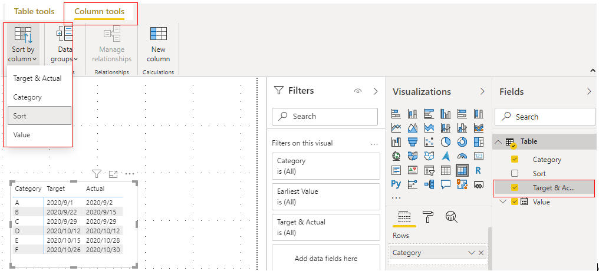Expand the Value date hierarchy
The image size is (599, 271).
coord(503,201)
